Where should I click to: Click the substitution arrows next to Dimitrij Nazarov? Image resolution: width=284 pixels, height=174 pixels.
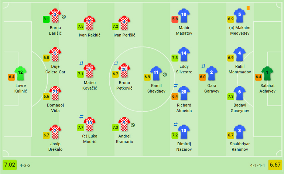pos(176,124)
